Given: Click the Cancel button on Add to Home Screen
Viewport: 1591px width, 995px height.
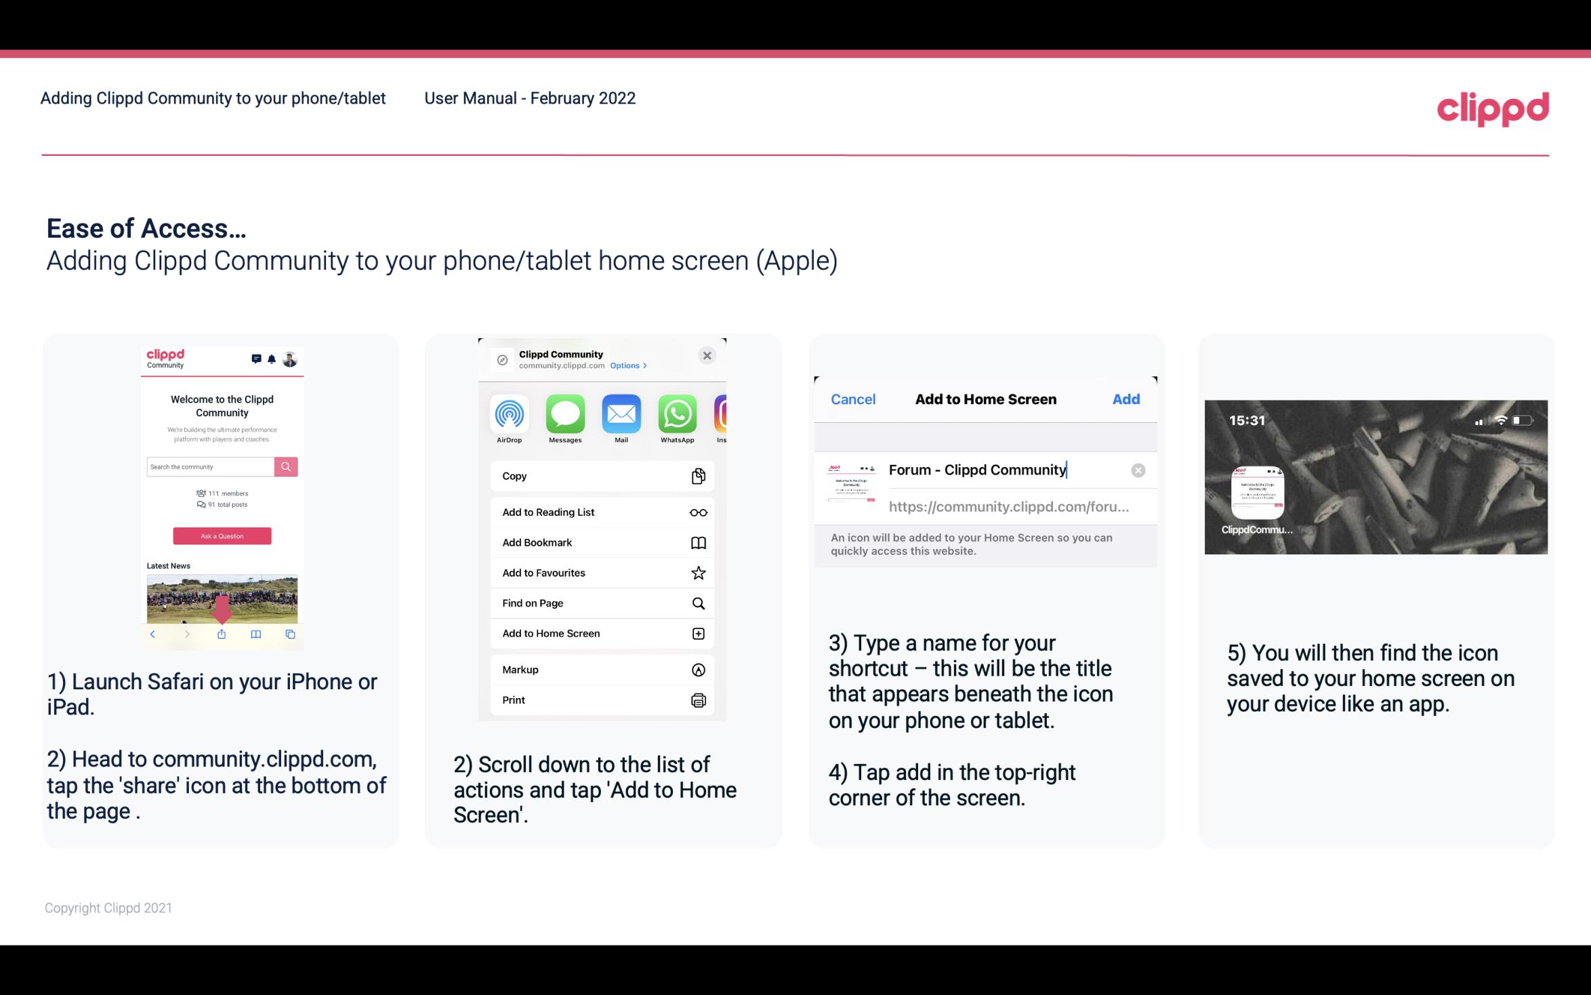Looking at the screenshot, I should coord(853,398).
